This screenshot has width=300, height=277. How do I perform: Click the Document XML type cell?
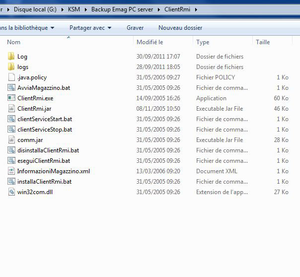[217, 171]
